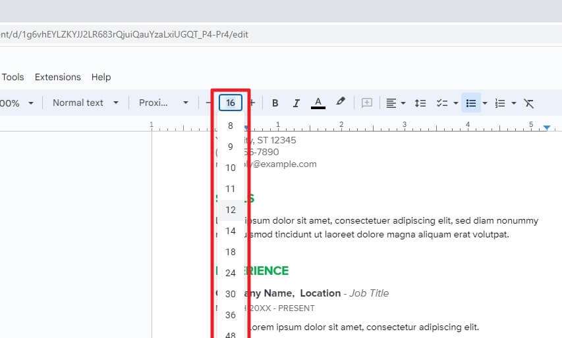The width and height of the screenshot is (562, 338).
Task: Toggle the bulleted list
Action: coord(471,103)
